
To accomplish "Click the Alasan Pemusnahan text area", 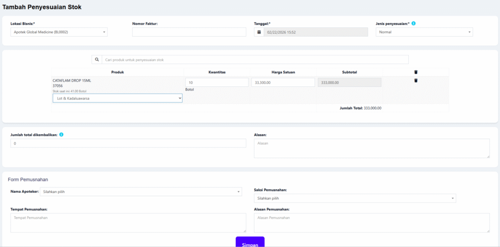I will [x=371, y=223].
